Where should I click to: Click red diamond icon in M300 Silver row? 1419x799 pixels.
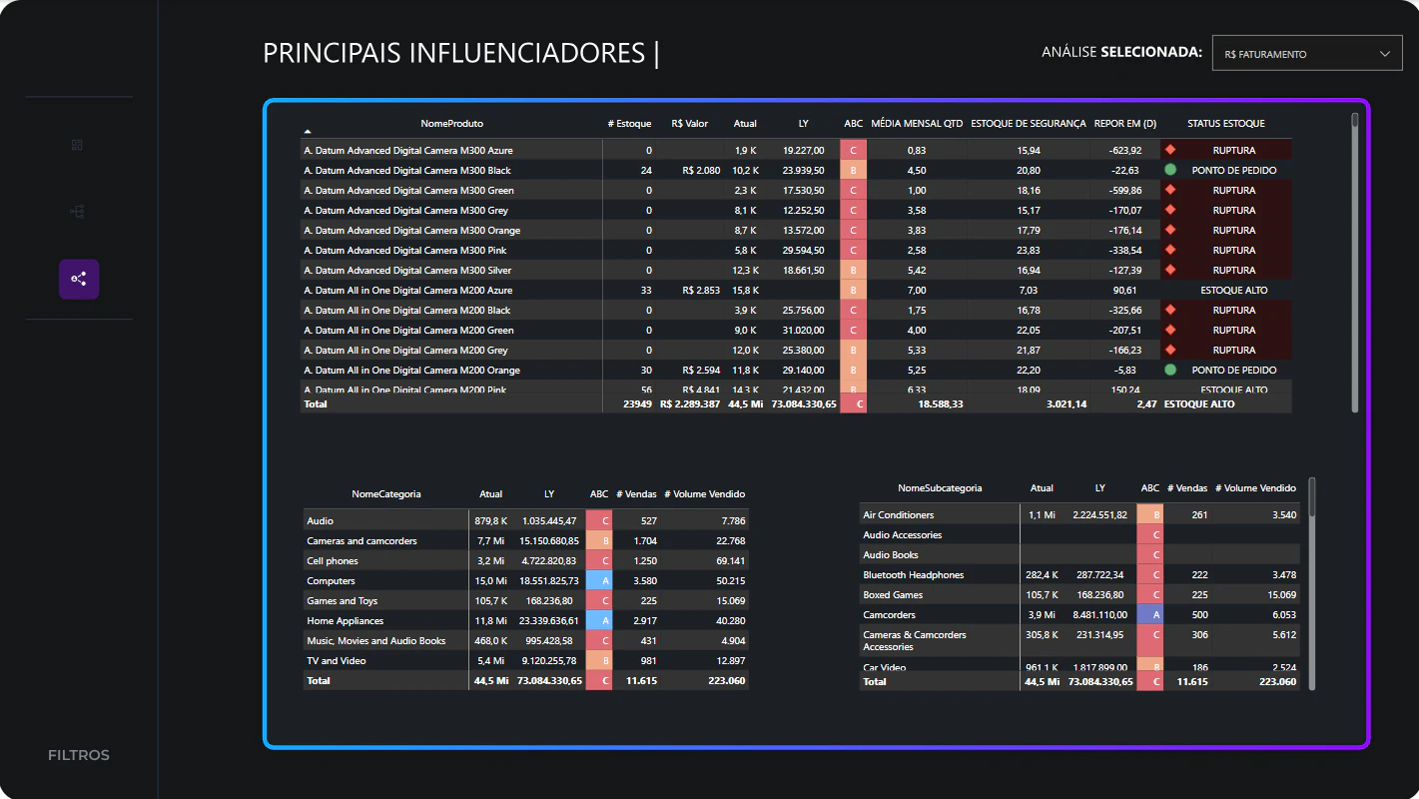[x=1169, y=270]
